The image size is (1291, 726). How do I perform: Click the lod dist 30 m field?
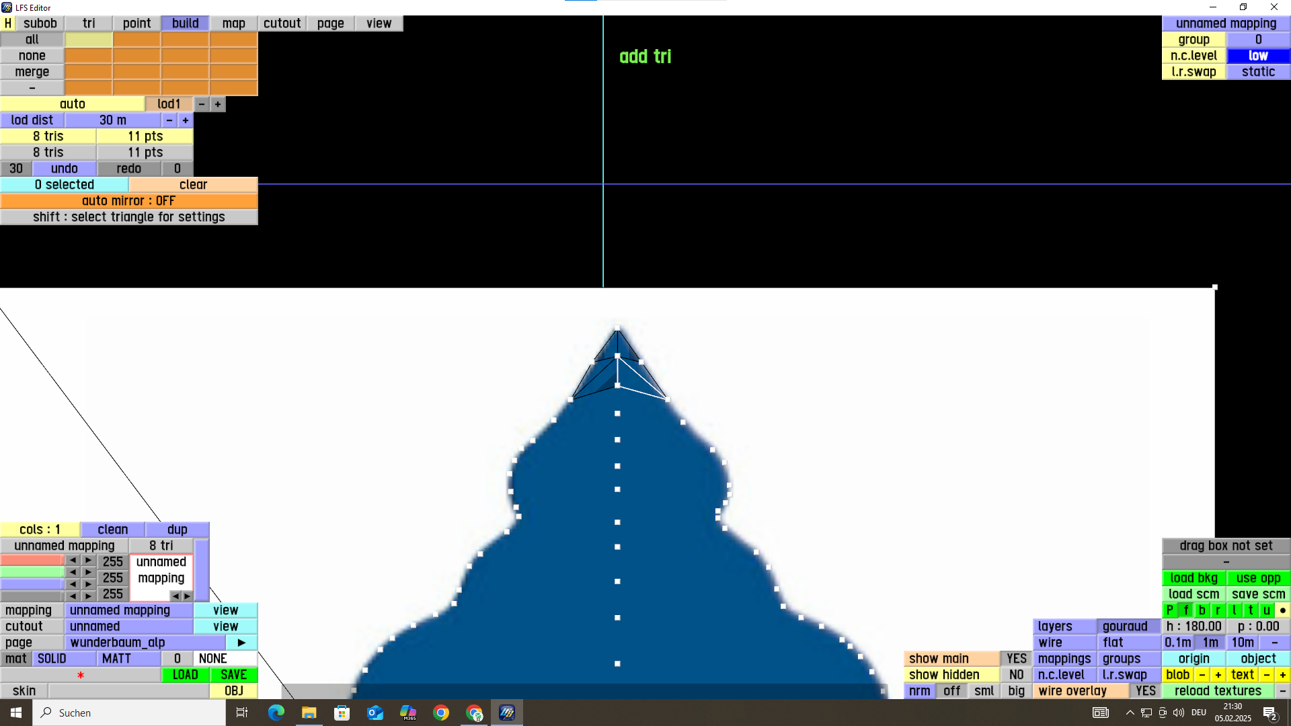pos(112,120)
